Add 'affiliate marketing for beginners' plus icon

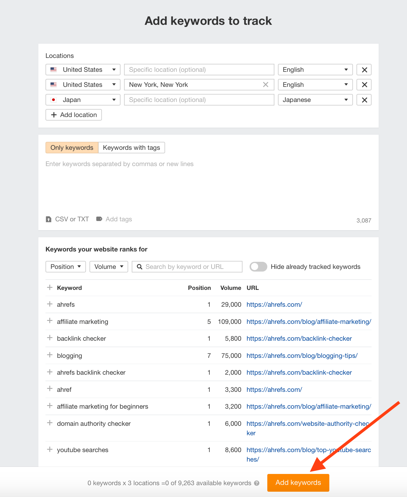coord(50,406)
